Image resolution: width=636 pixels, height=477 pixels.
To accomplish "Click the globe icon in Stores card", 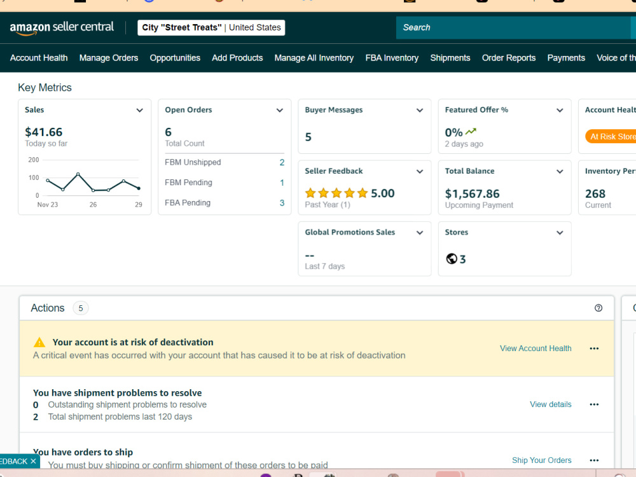I will (x=452, y=259).
